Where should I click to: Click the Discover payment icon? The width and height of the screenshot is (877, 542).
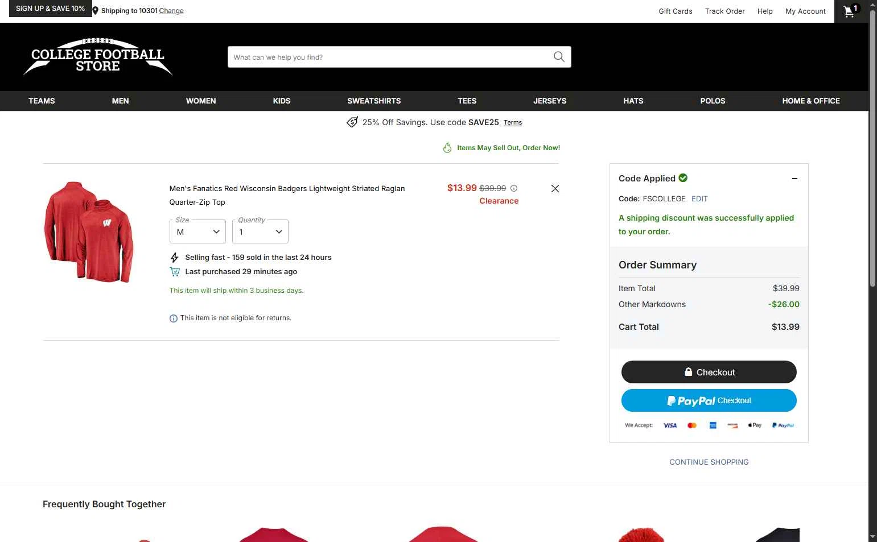pos(732,425)
